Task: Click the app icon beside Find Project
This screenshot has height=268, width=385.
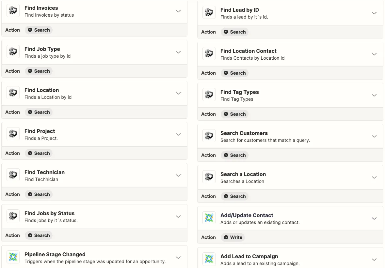Action: [x=13, y=134]
